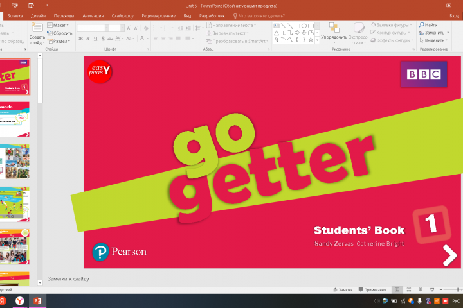Open line spacing options icon
Screen dimensions: 463x308
(199, 28)
